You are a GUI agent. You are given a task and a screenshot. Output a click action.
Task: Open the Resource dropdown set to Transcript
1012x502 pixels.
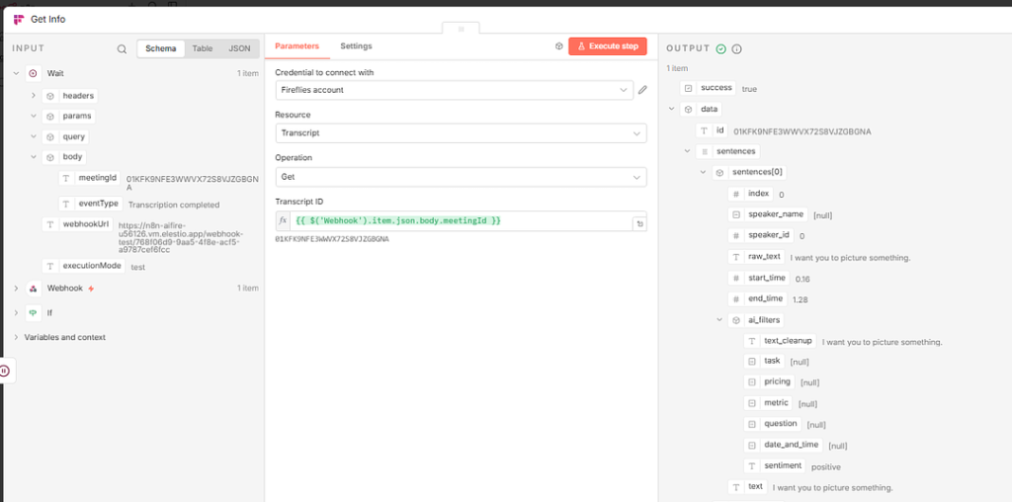click(x=461, y=133)
